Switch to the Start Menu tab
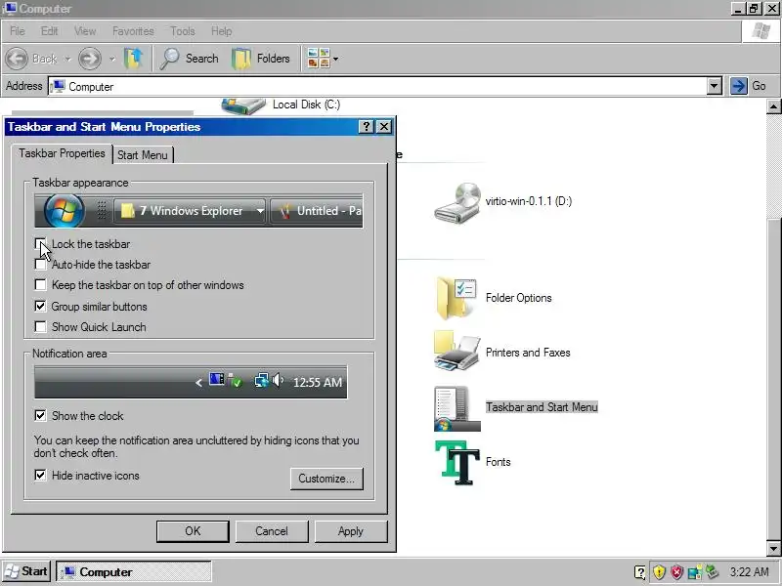The image size is (782, 586). [x=143, y=155]
